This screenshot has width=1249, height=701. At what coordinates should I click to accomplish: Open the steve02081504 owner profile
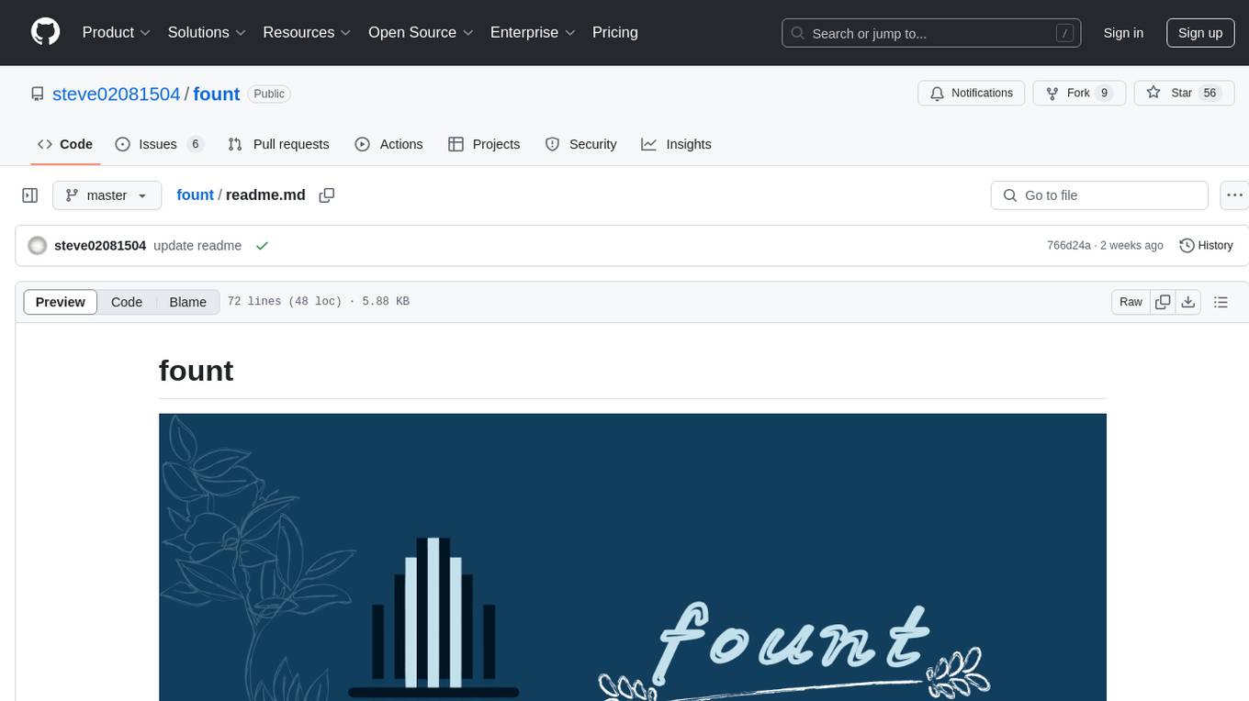117,94
